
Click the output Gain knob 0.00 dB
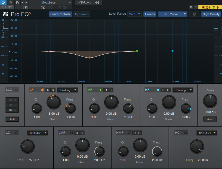[210, 101]
